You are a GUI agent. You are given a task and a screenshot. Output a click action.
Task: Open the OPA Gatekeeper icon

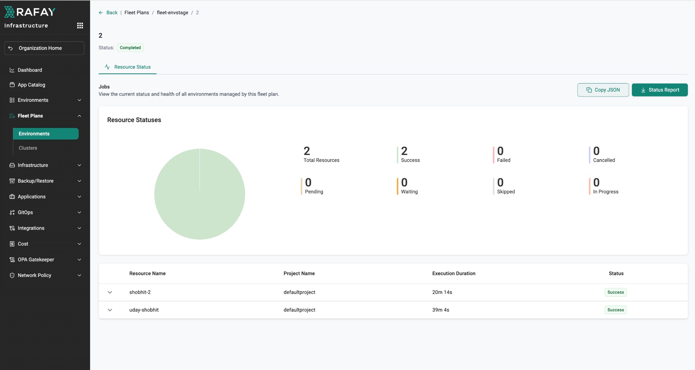point(12,259)
